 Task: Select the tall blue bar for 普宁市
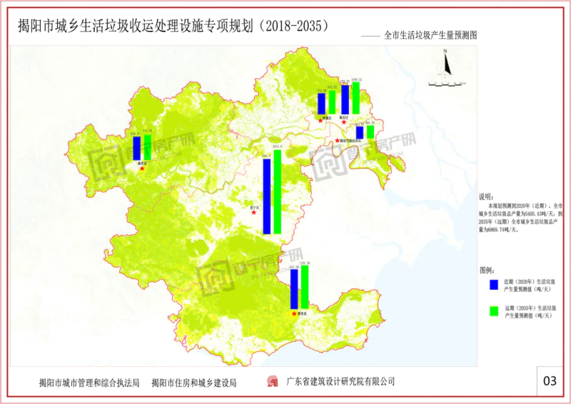pos(267,196)
